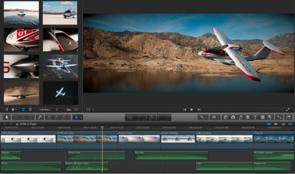
Task: Select the Air traffic control audio clip
Action: pyautogui.click(x=274, y=155)
